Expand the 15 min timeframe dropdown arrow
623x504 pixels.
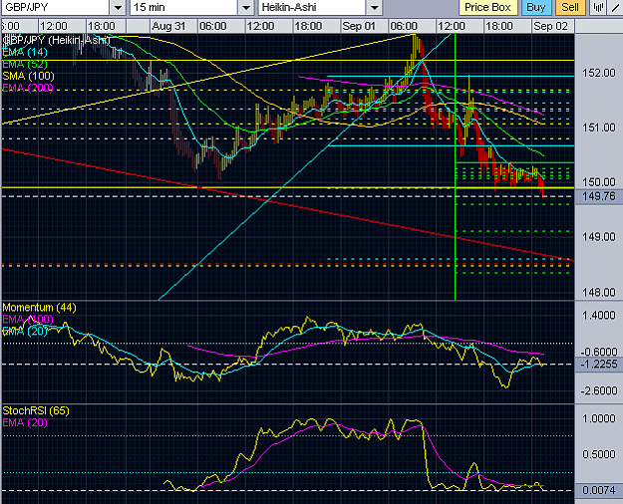(x=246, y=8)
